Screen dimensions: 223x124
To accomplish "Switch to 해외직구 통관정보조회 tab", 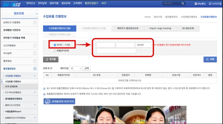I will tap(128, 28).
